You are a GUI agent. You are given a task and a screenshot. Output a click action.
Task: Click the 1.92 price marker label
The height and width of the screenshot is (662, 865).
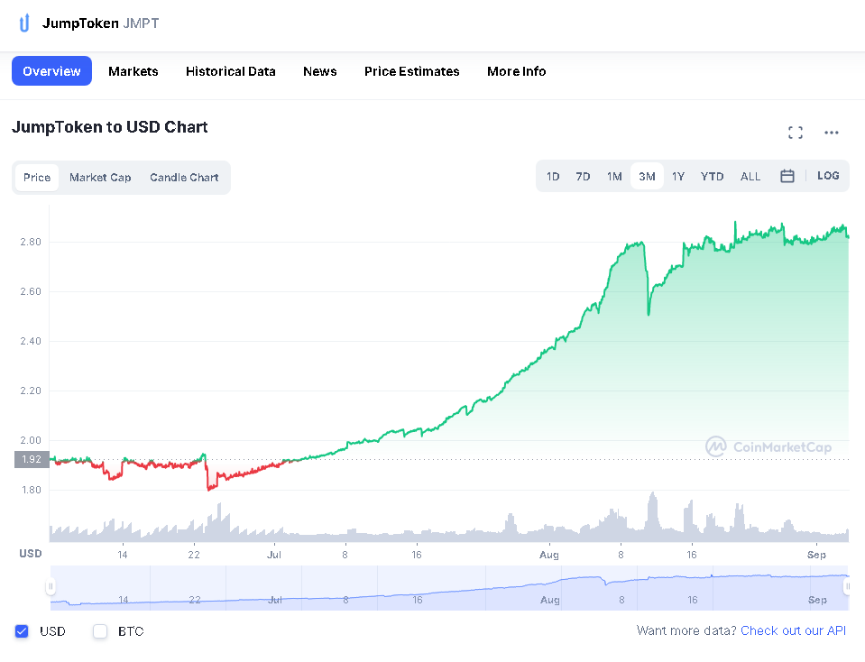coord(32,459)
